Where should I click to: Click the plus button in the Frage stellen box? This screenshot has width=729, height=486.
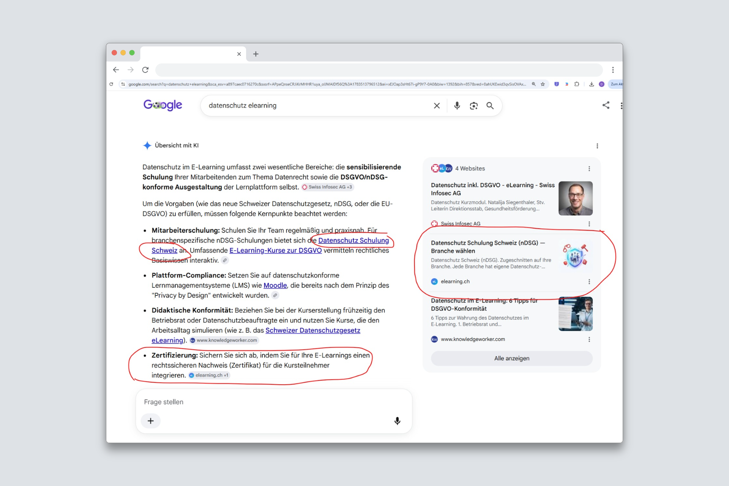coord(151,421)
